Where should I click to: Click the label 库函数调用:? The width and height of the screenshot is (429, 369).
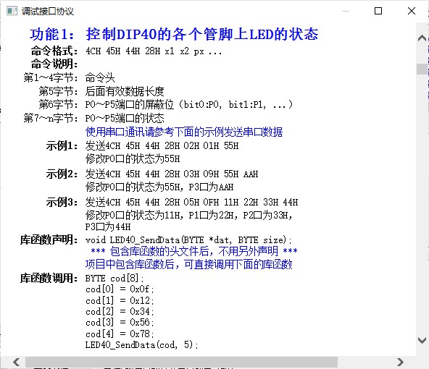coord(49,278)
